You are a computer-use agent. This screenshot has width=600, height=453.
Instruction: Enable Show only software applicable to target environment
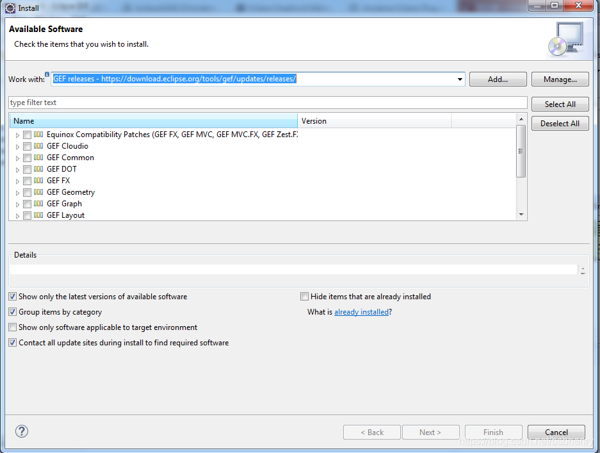pos(13,327)
